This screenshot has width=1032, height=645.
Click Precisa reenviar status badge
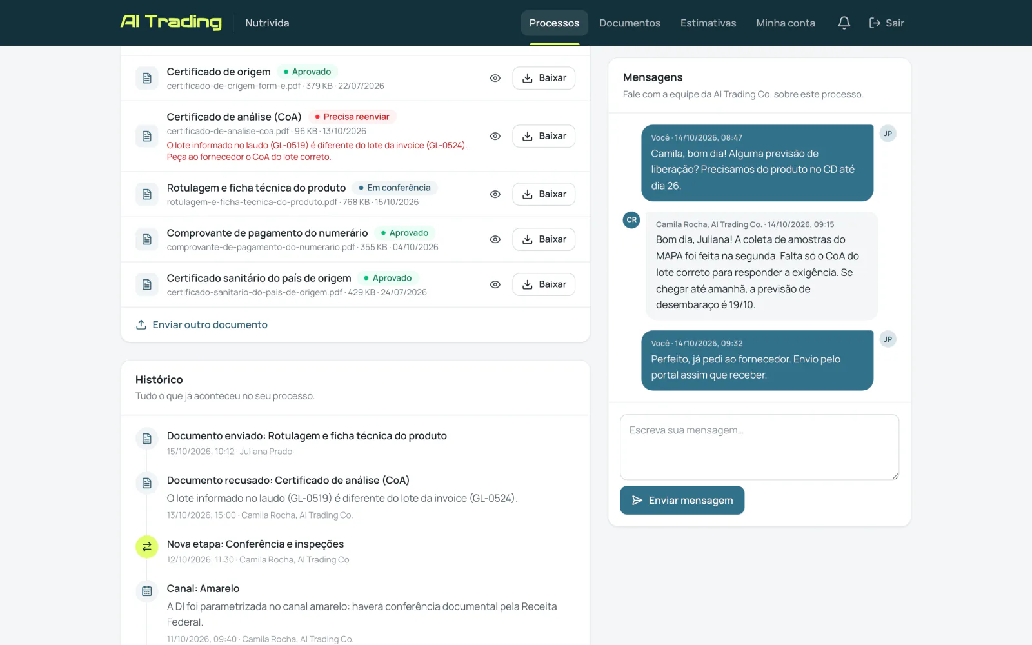352,117
